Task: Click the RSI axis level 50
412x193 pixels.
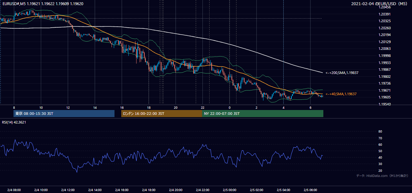Action: 380,151
